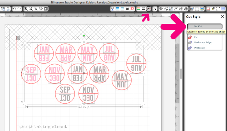Open the Grid settings icon
The height and width of the screenshot is (131, 227).
[x=223, y=9]
